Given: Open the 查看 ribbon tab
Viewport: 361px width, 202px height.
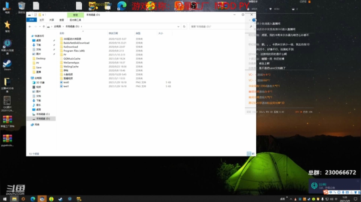Looking at the screenshot, I should (62, 20).
